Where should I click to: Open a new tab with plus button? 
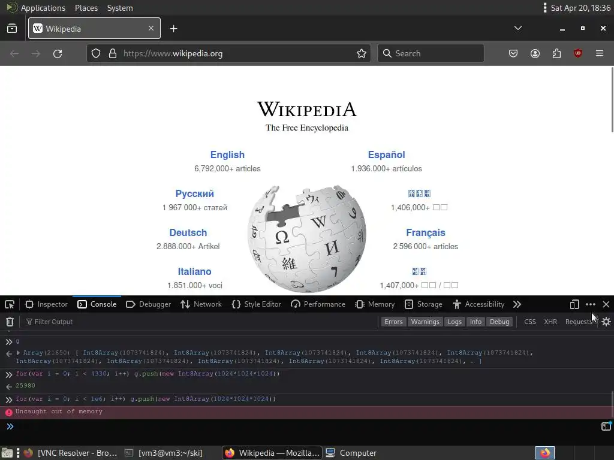click(173, 29)
